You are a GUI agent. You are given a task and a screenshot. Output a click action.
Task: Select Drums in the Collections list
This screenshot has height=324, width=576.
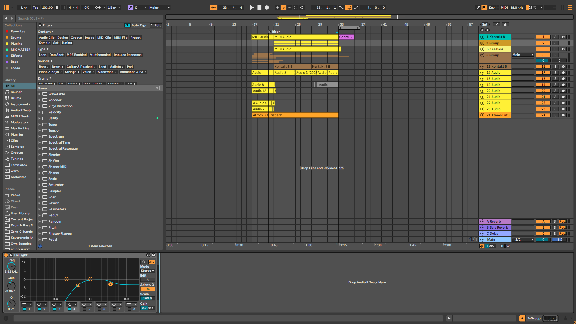(x=16, y=38)
